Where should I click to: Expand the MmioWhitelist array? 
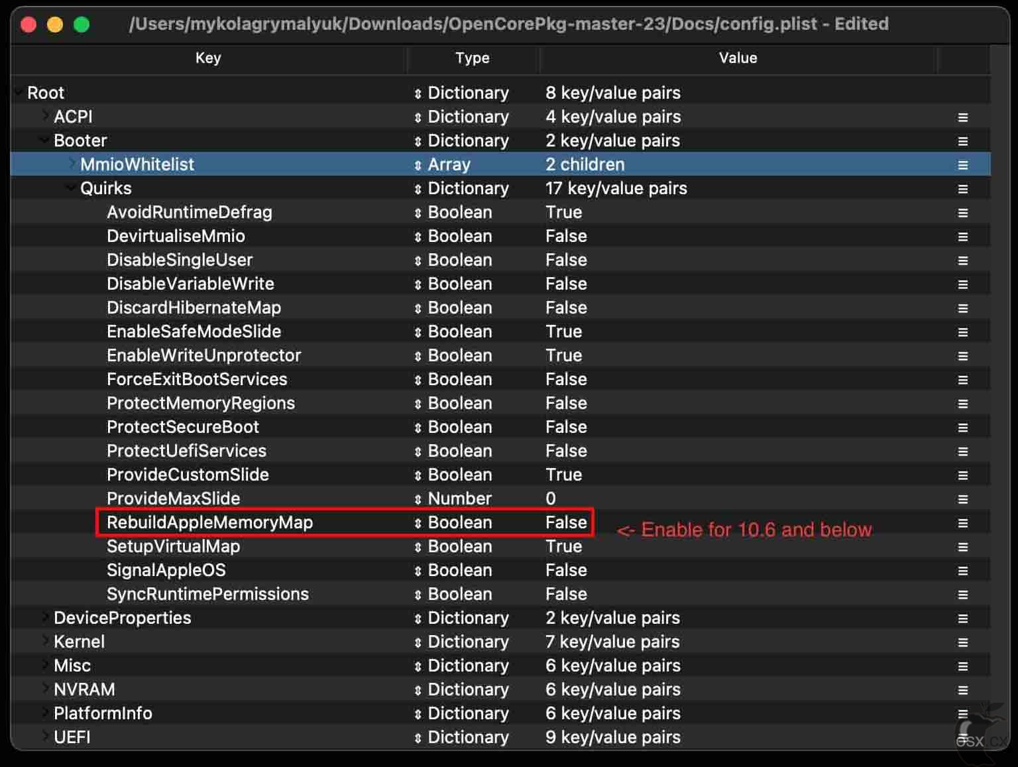tap(72, 164)
